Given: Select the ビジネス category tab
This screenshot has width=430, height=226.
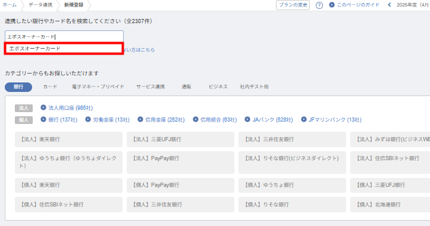Looking at the screenshot, I should pyautogui.click(x=218, y=87).
